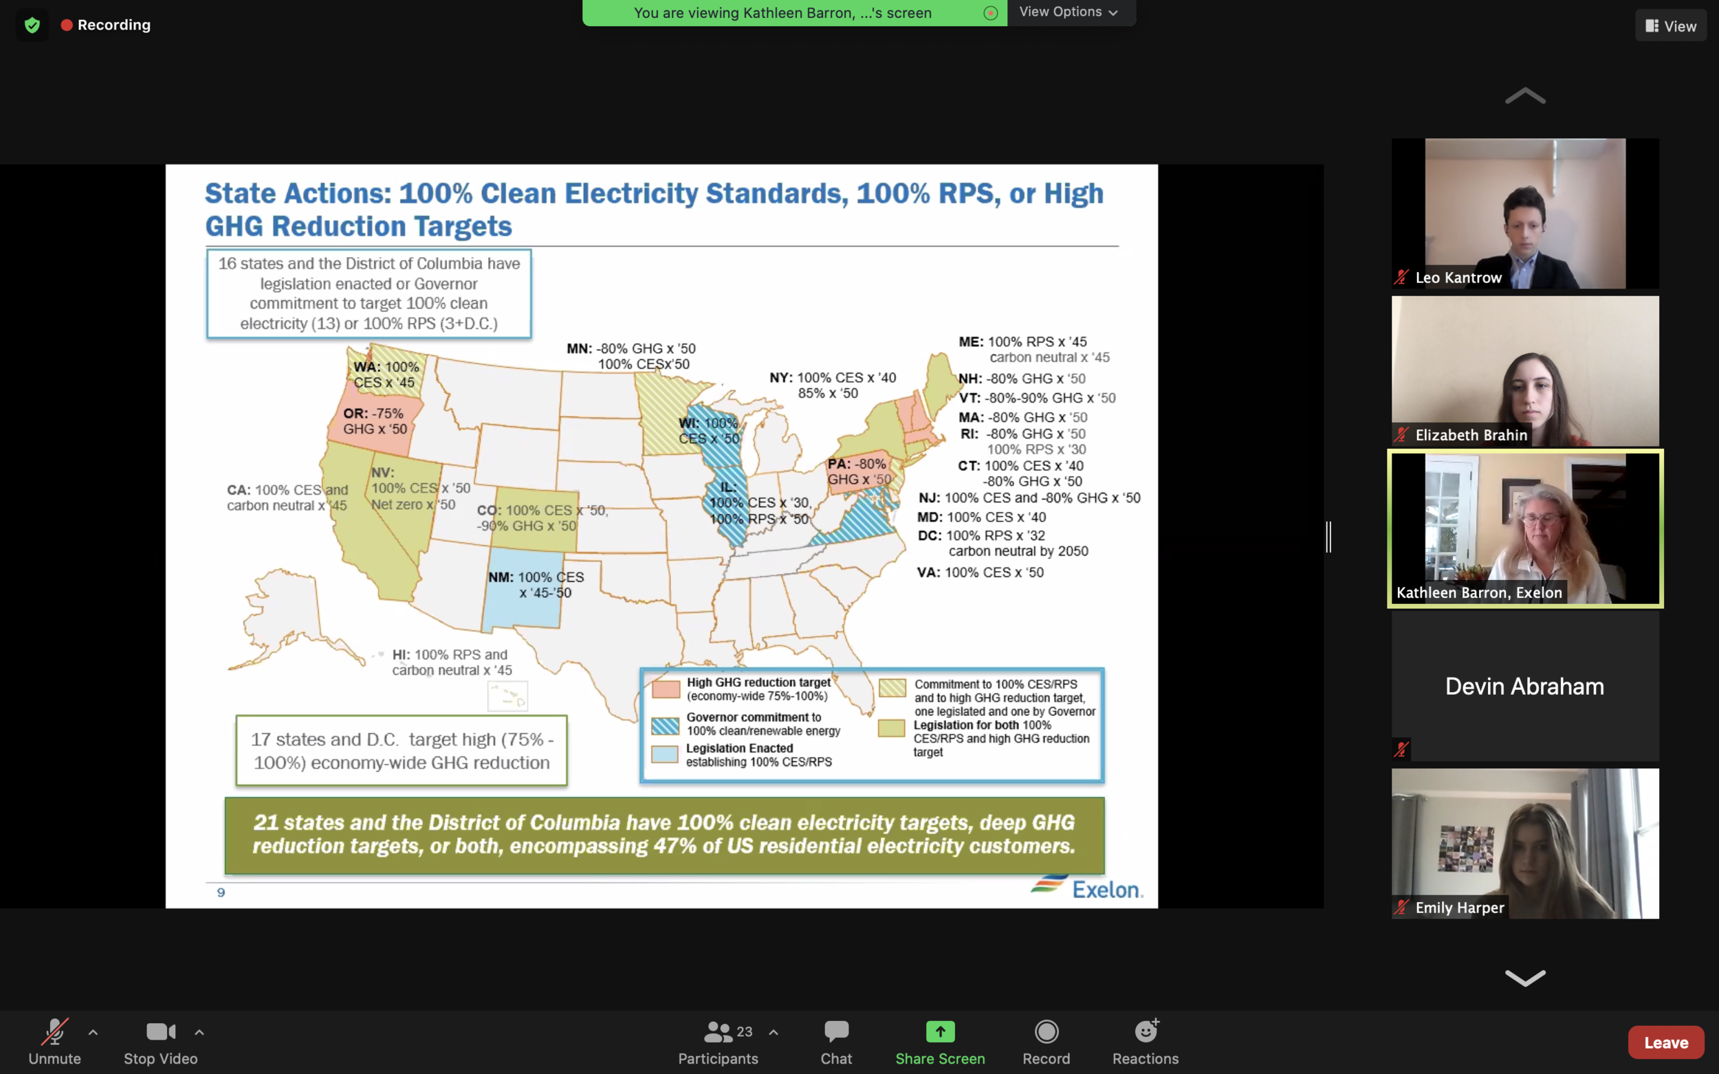Click the screen-share annotation circle icon
This screenshot has height=1074, width=1719.
(x=990, y=13)
